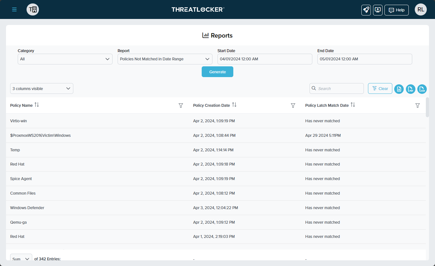
Task: Click the Apr 29 2024 5:11PM match date
Action: click(x=323, y=136)
